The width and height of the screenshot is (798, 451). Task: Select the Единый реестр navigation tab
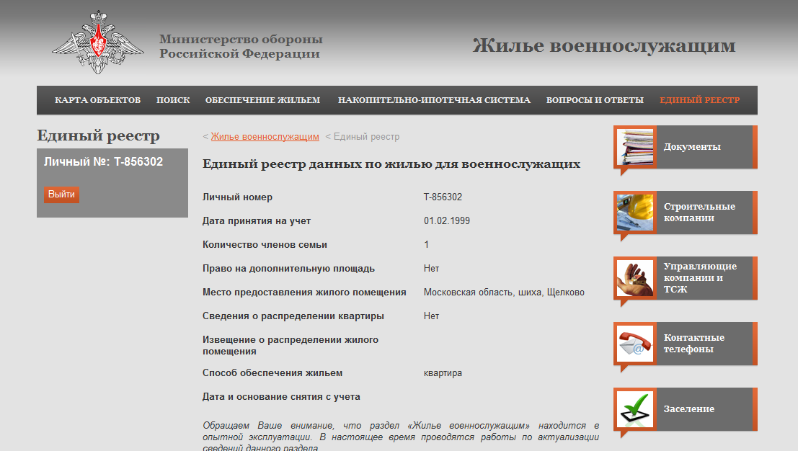[x=699, y=100]
